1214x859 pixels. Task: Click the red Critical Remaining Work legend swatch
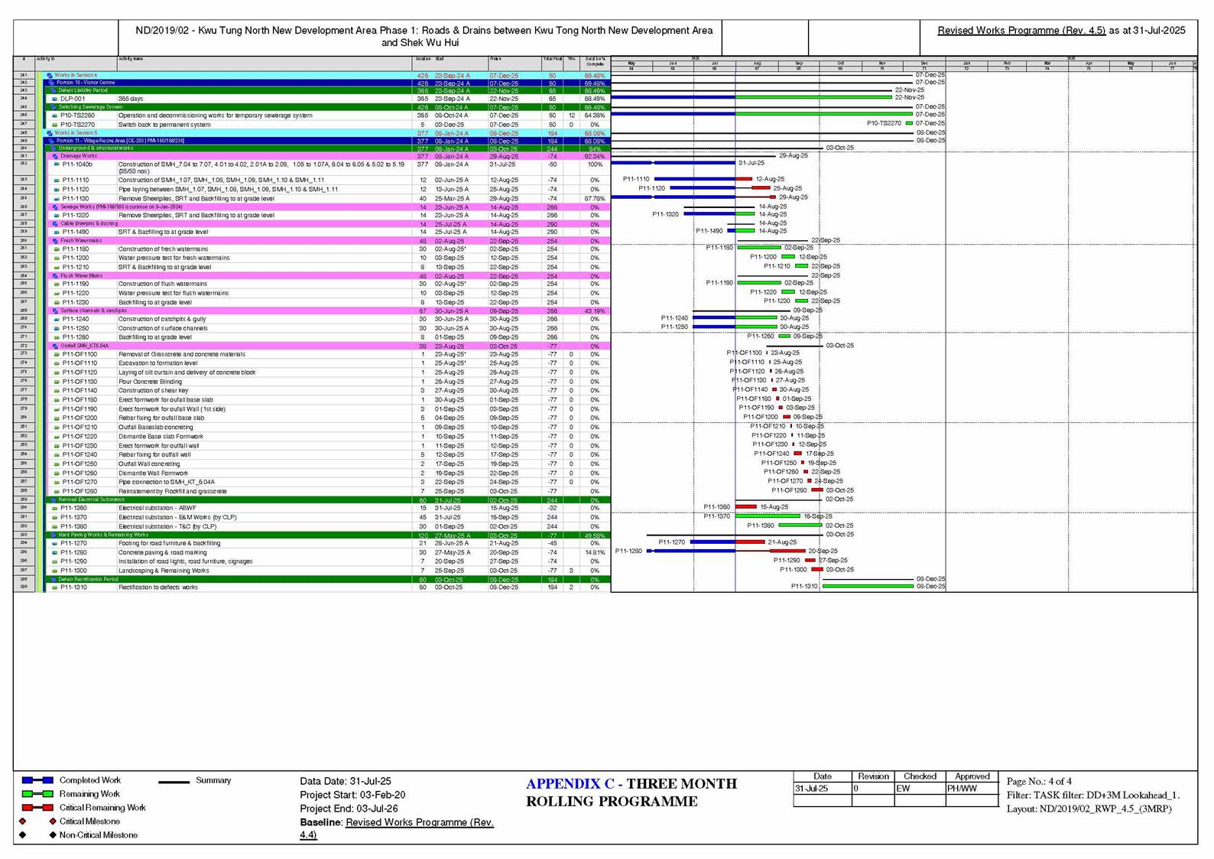click(x=37, y=808)
